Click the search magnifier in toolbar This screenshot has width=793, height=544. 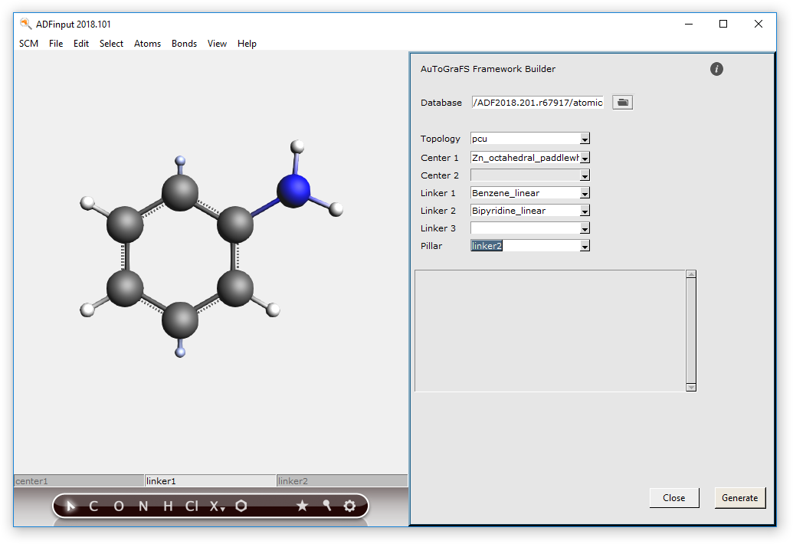click(x=326, y=506)
